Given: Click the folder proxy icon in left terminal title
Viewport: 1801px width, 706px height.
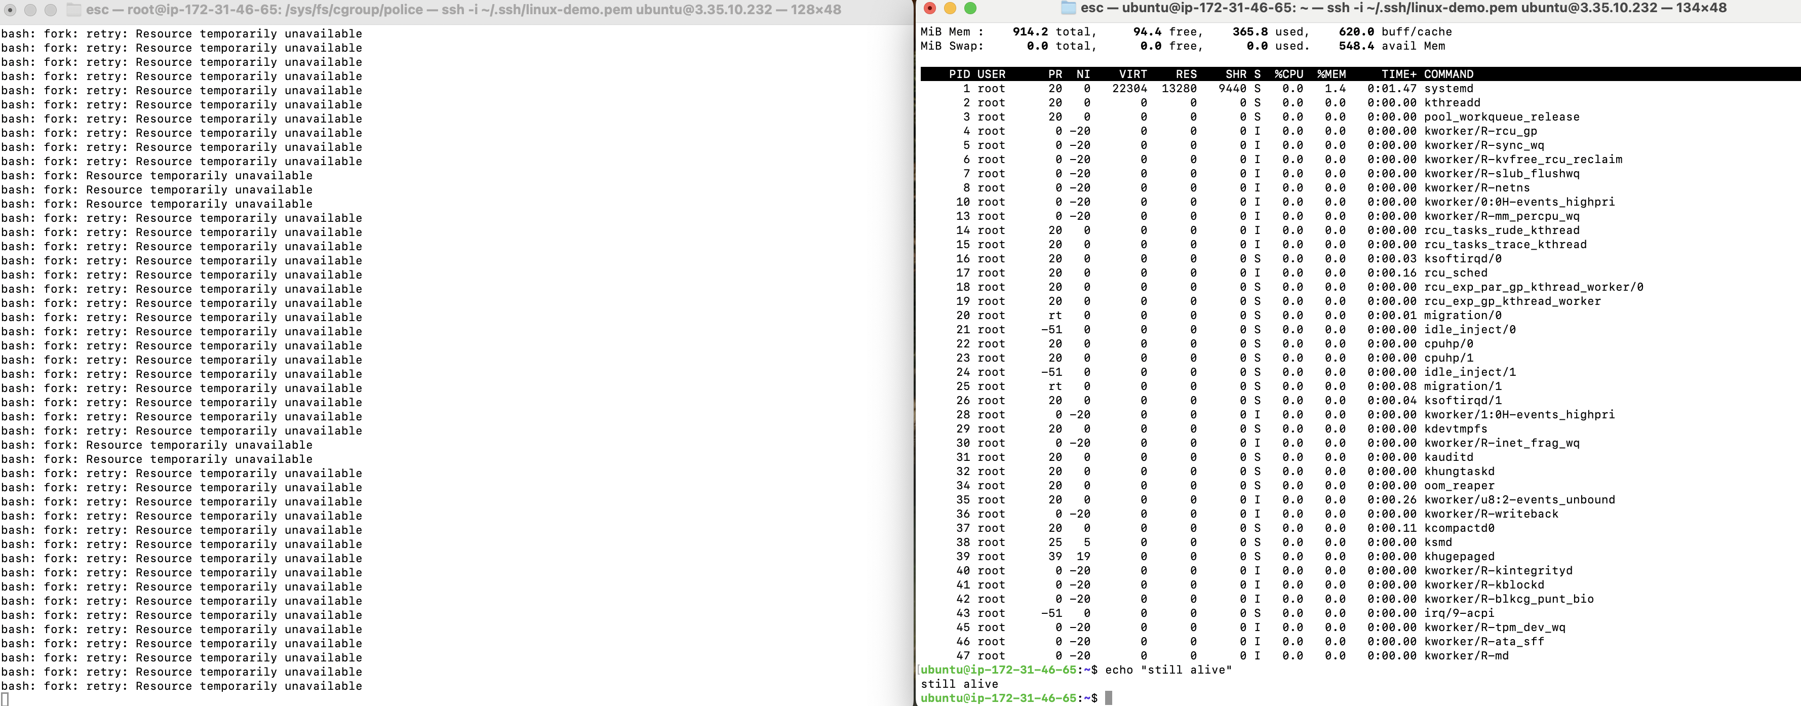Looking at the screenshot, I should 73,10.
